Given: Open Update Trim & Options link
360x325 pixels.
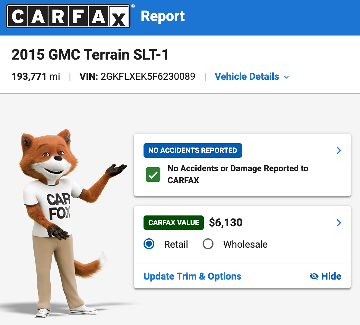Looking at the screenshot, I should coord(192,276).
